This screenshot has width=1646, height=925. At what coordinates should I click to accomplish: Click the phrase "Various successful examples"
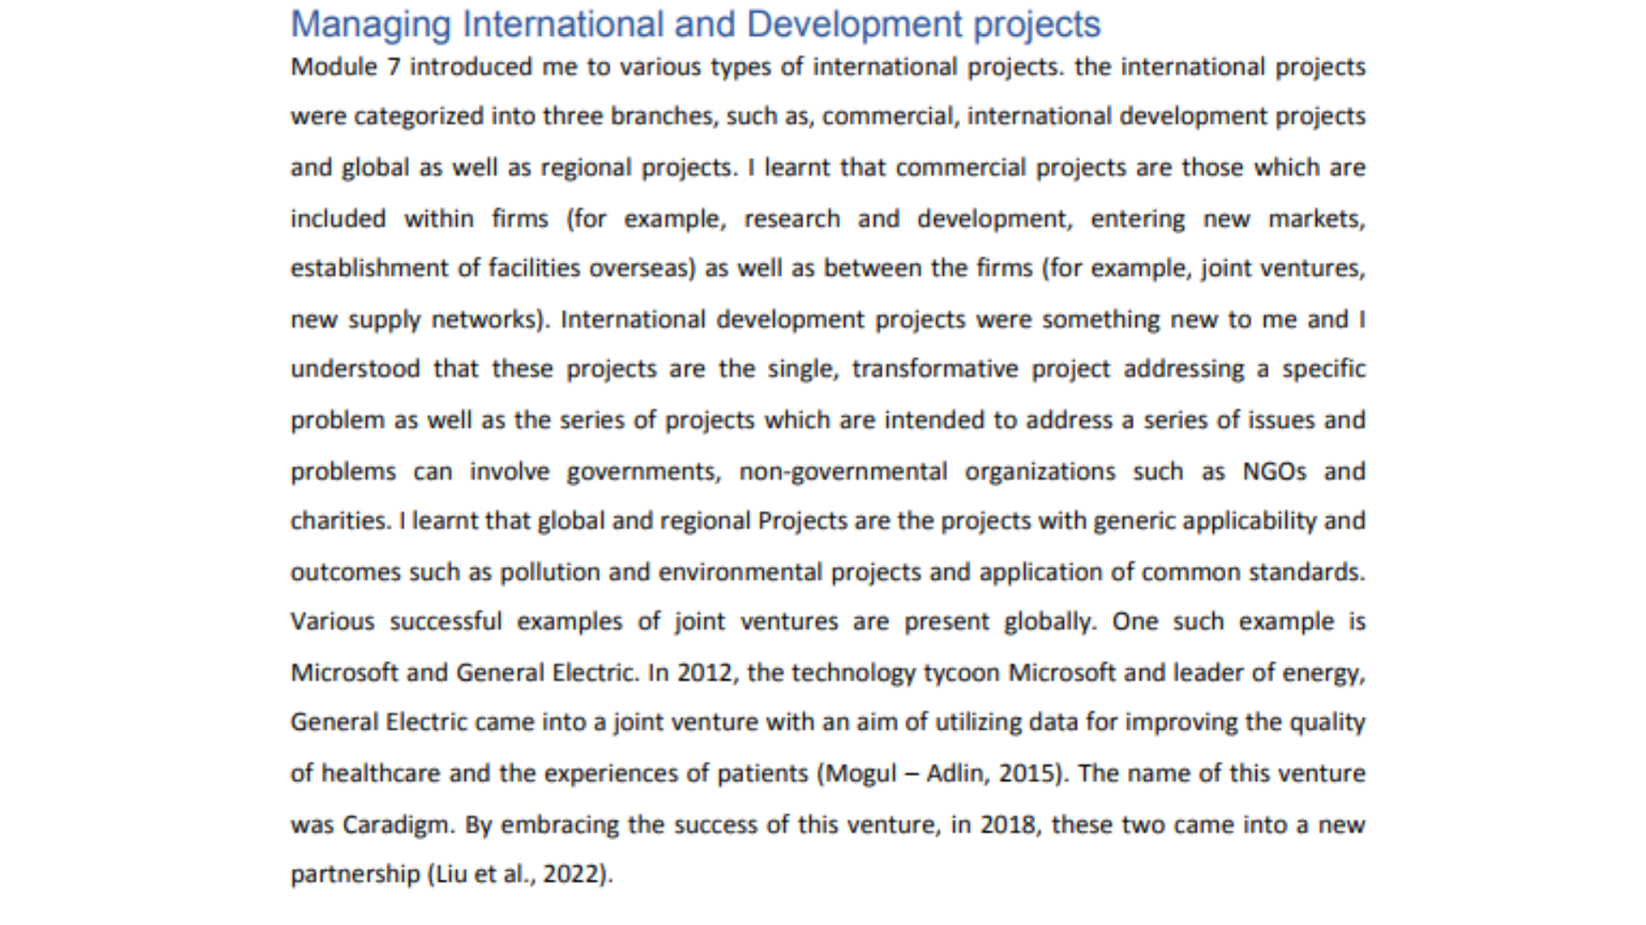click(x=456, y=621)
